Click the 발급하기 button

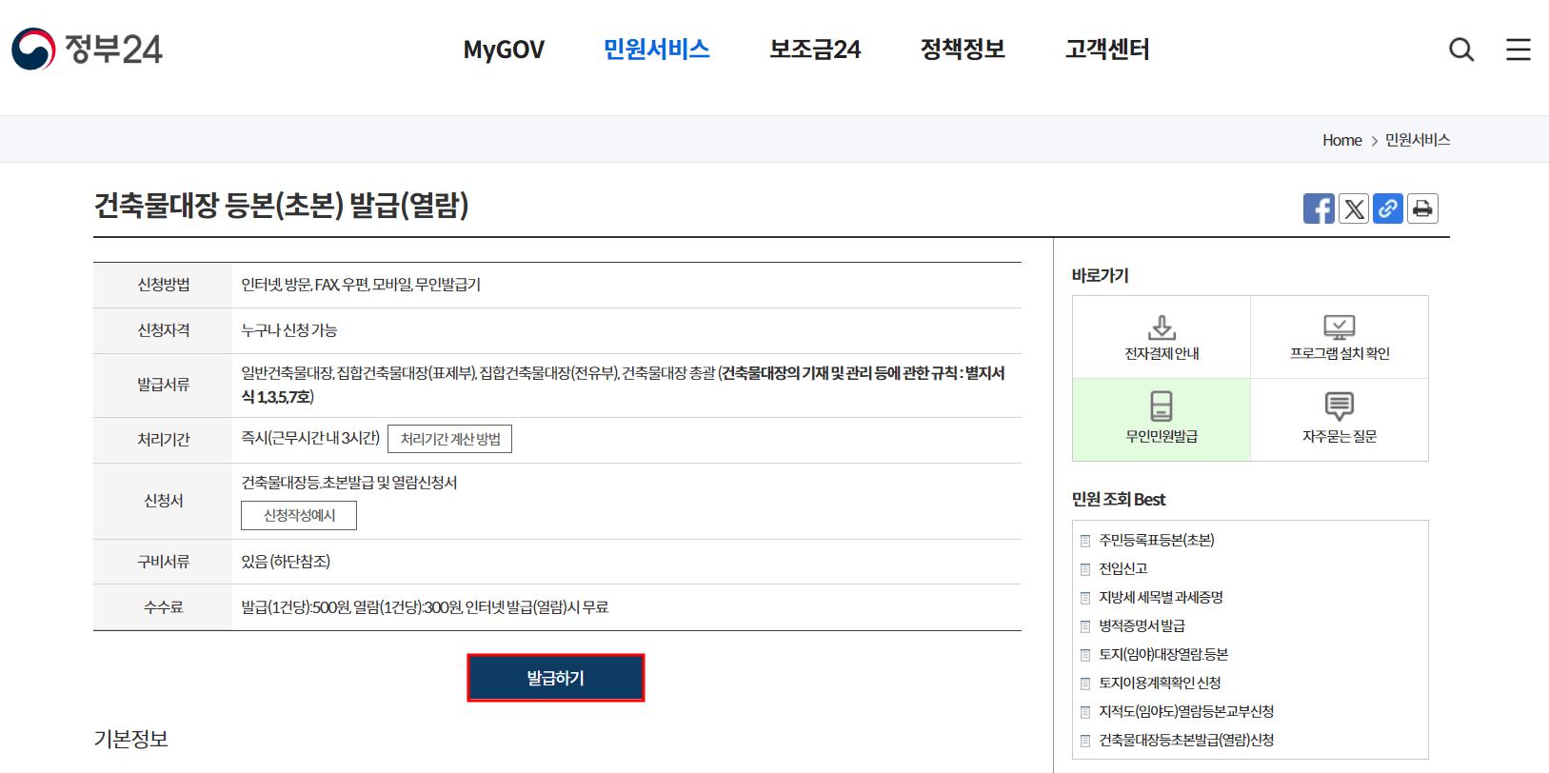pyautogui.click(x=556, y=678)
